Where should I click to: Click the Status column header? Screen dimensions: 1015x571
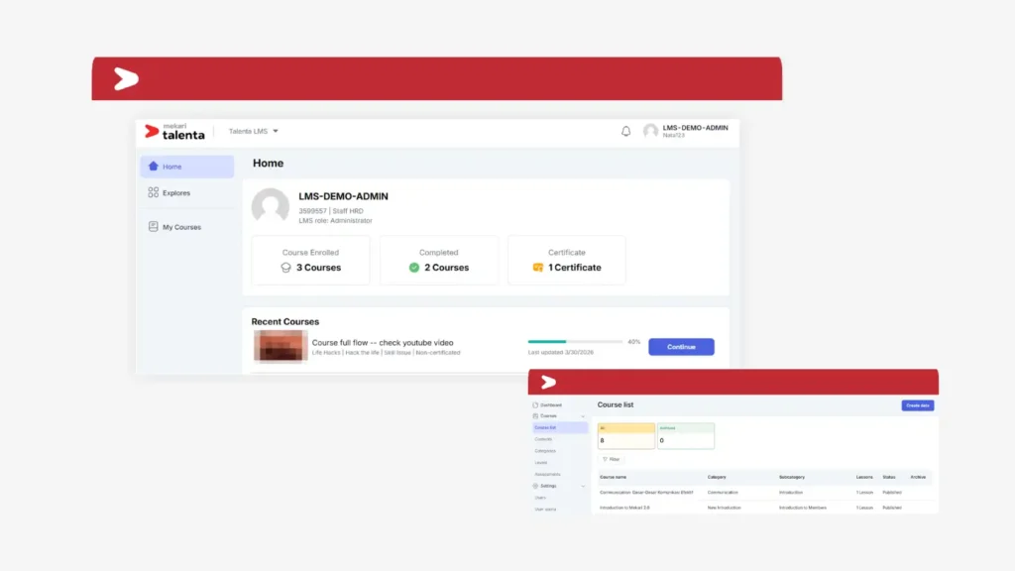pos(889,477)
